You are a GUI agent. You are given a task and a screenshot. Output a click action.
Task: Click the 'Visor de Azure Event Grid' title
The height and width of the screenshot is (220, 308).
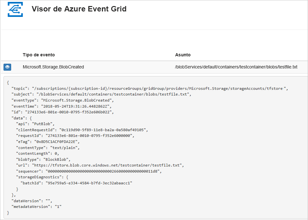(x=79, y=9)
